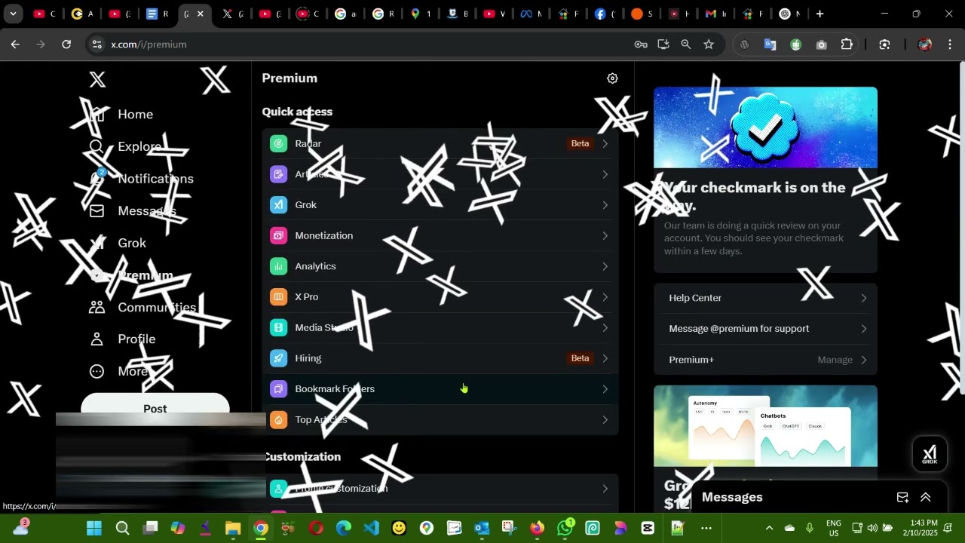This screenshot has width=965, height=543.
Task: Open the Bookmark Folders chevron
Action: coord(605,389)
